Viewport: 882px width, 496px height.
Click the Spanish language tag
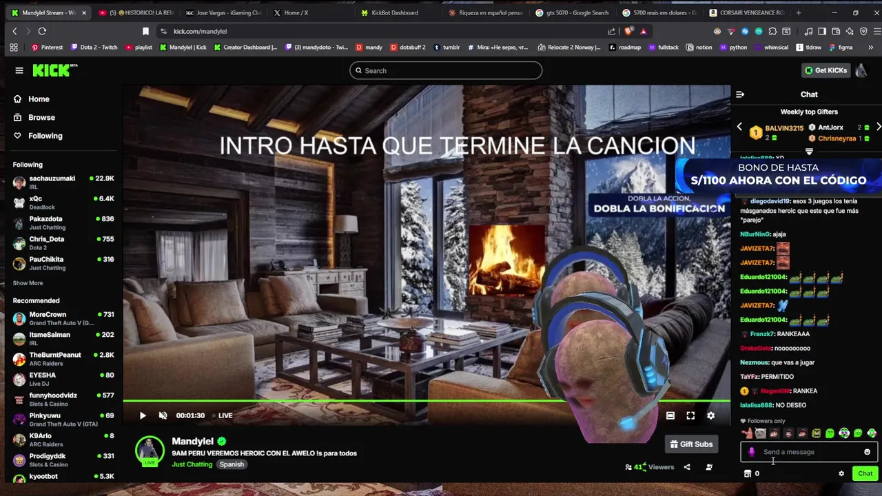[232, 464]
